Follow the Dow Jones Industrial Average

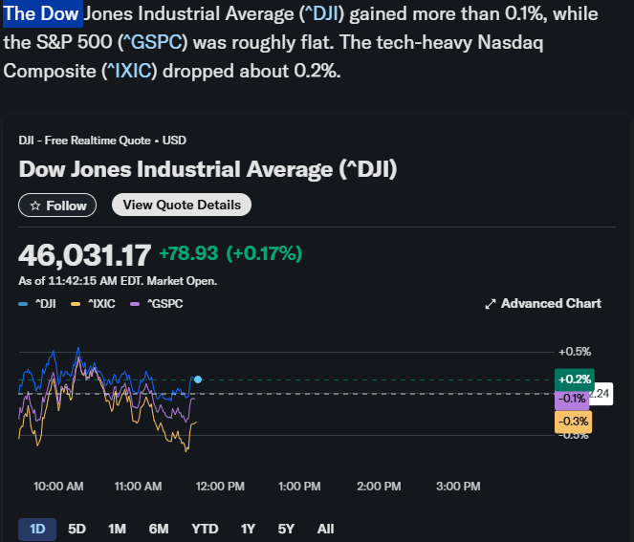[57, 206]
